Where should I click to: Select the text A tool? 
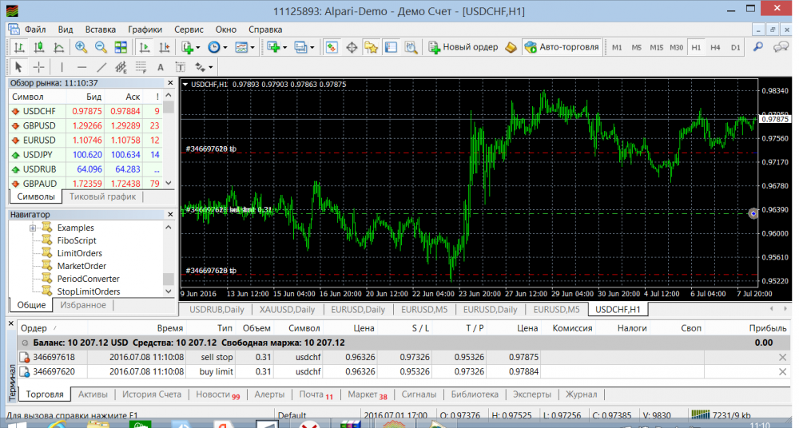161,67
